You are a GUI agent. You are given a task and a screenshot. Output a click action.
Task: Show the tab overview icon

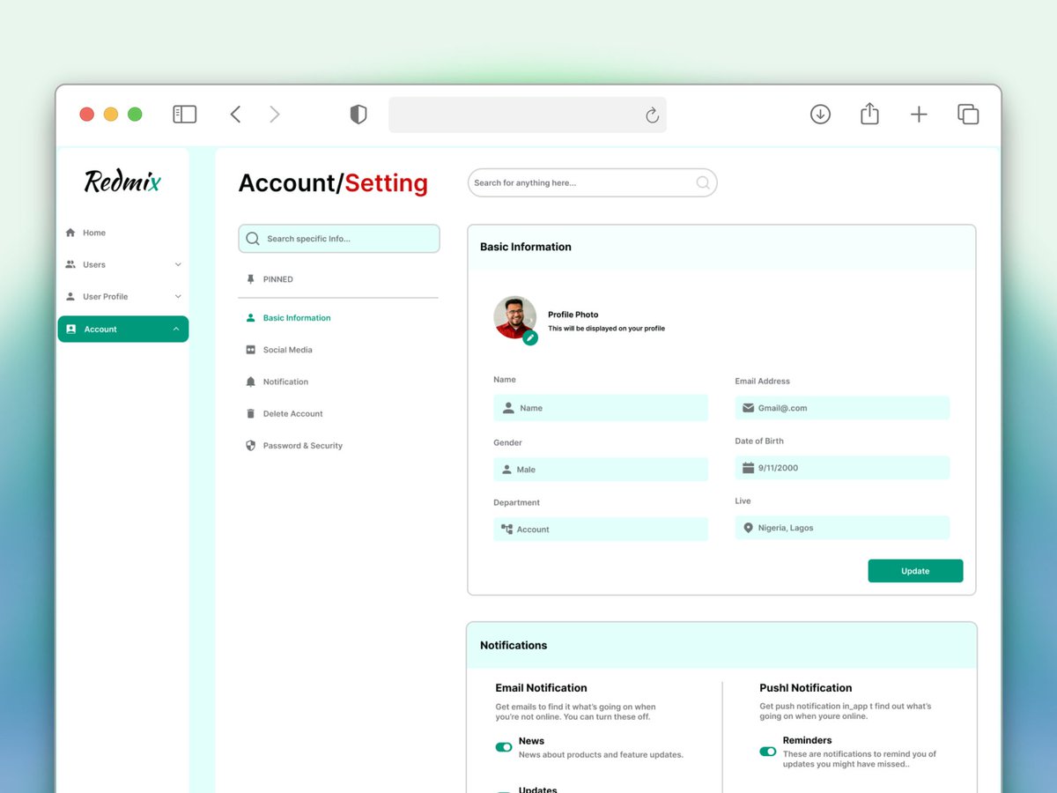point(968,115)
